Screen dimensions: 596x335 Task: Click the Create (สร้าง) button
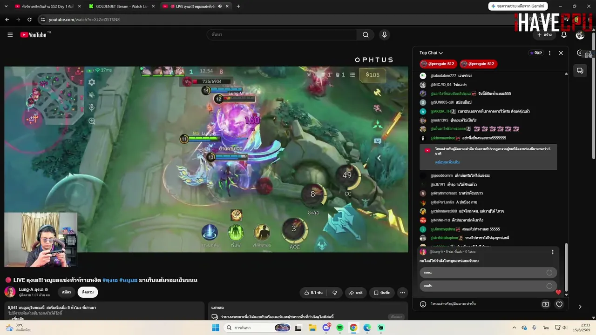point(544,35)
